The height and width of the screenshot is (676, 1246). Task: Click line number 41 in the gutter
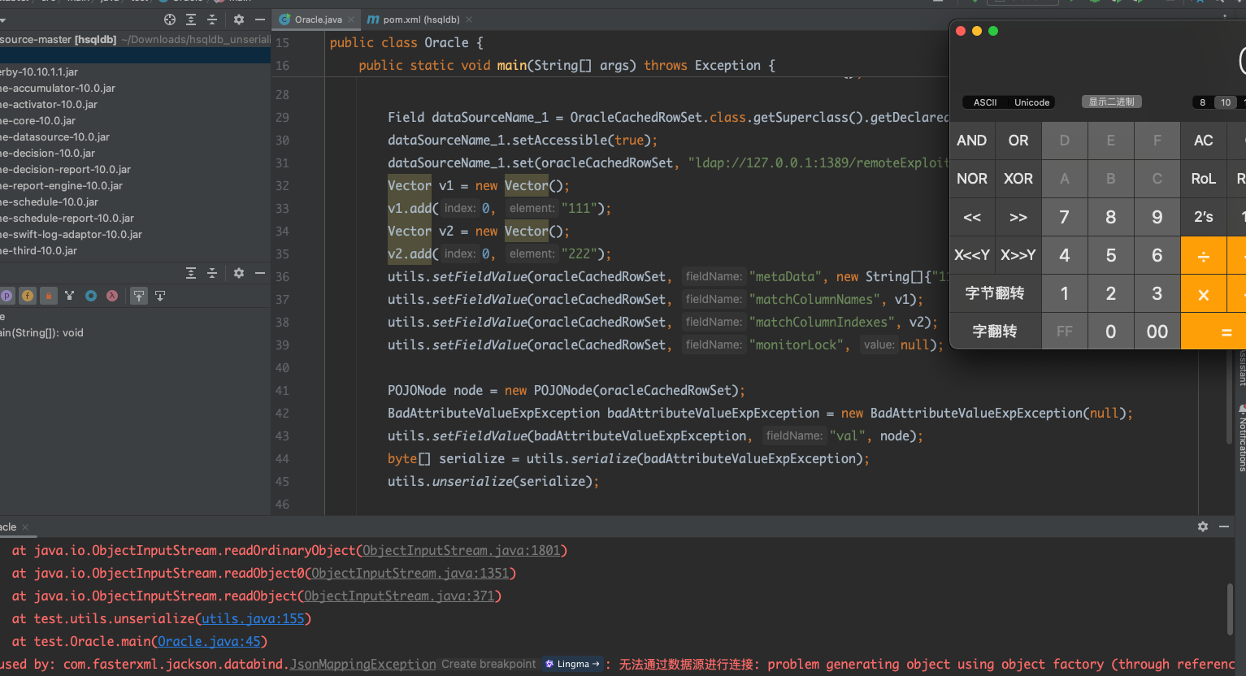click(282, 390)
